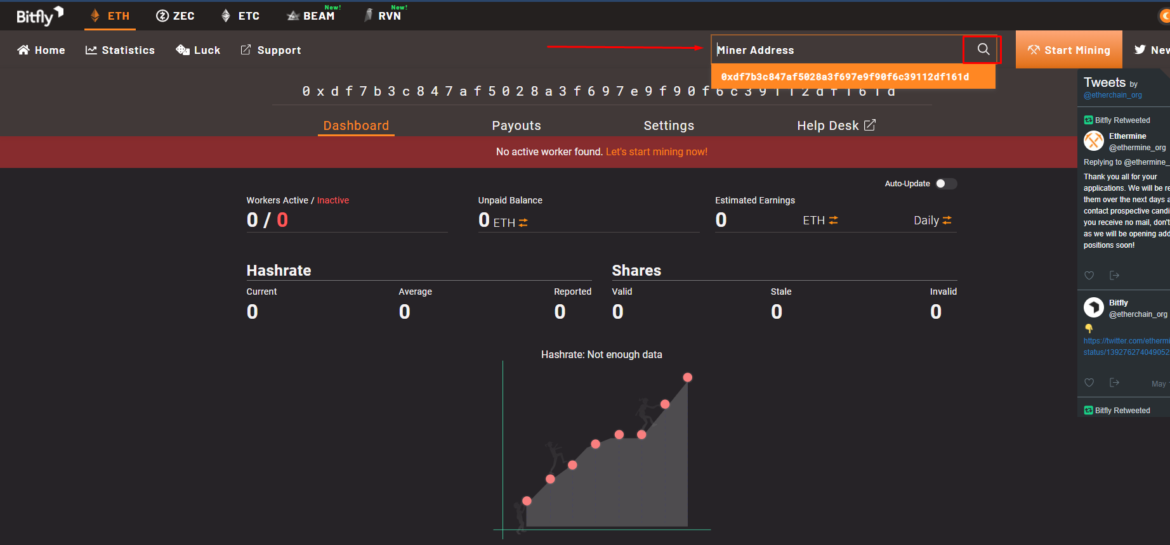Go to the Home page
The width and height of the screenshot is (1170, 545).
coord(41,50)
